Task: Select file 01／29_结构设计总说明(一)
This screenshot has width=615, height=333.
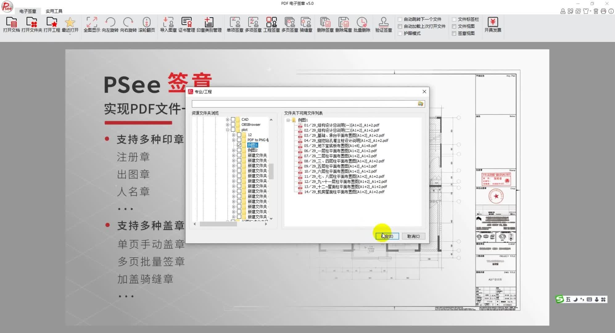Action: point(341,125)
